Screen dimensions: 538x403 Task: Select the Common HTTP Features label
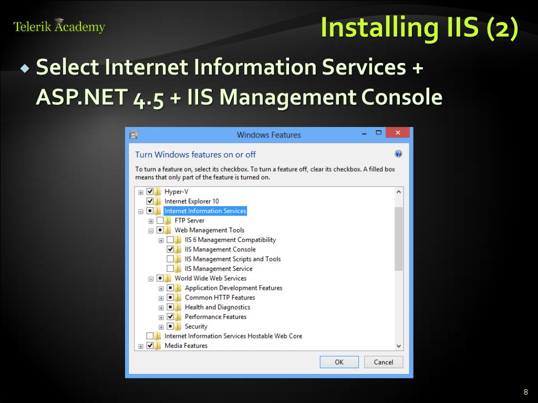pos(220,298)
